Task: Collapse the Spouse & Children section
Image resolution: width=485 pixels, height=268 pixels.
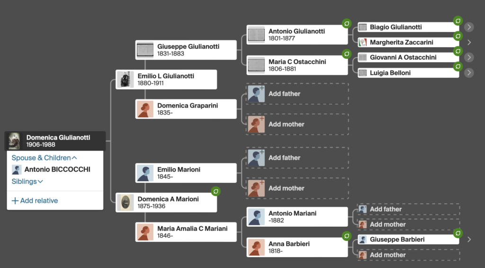Action: (x=44, y=158)
